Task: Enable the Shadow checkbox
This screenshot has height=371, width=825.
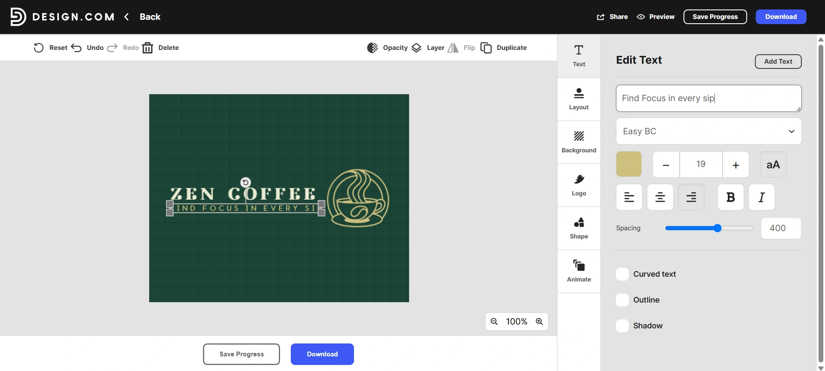Action: tap(622, 326)
